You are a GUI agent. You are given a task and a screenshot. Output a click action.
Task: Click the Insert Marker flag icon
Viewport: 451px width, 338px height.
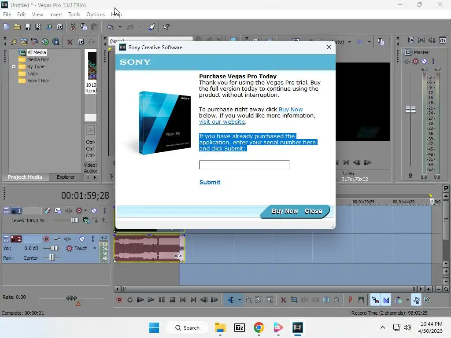click(x=350, y=300)
